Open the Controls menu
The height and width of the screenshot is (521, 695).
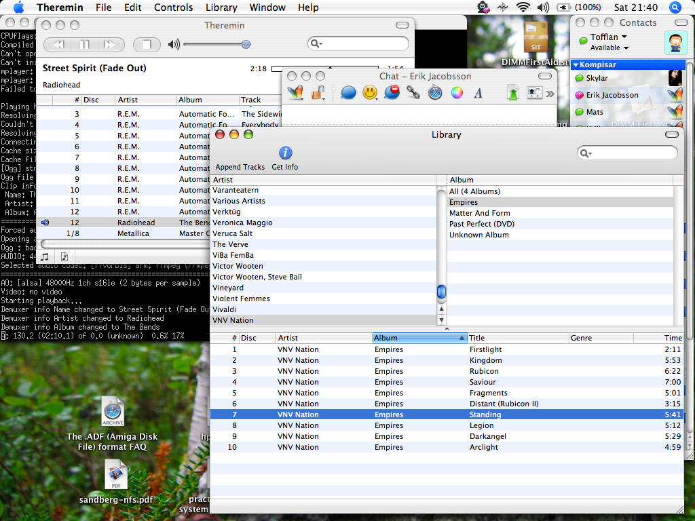click(x=173, y=7)
